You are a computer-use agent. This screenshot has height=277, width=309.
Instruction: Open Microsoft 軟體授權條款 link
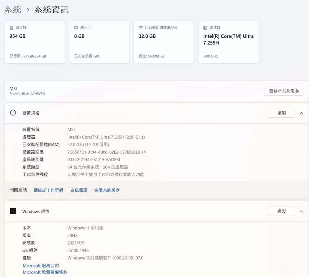[x=45, y=272]
